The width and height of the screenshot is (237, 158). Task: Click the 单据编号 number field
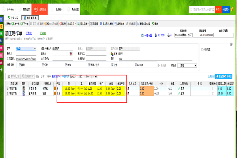pyautogui.click(x=203, y=35)
